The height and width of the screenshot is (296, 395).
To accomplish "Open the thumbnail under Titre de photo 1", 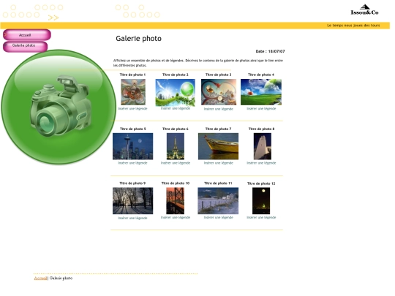I will click(x=133, y=92).
